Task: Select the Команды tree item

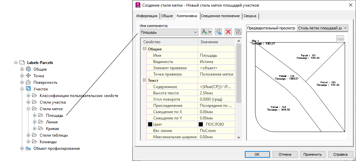Action: [x=48, y=142]
